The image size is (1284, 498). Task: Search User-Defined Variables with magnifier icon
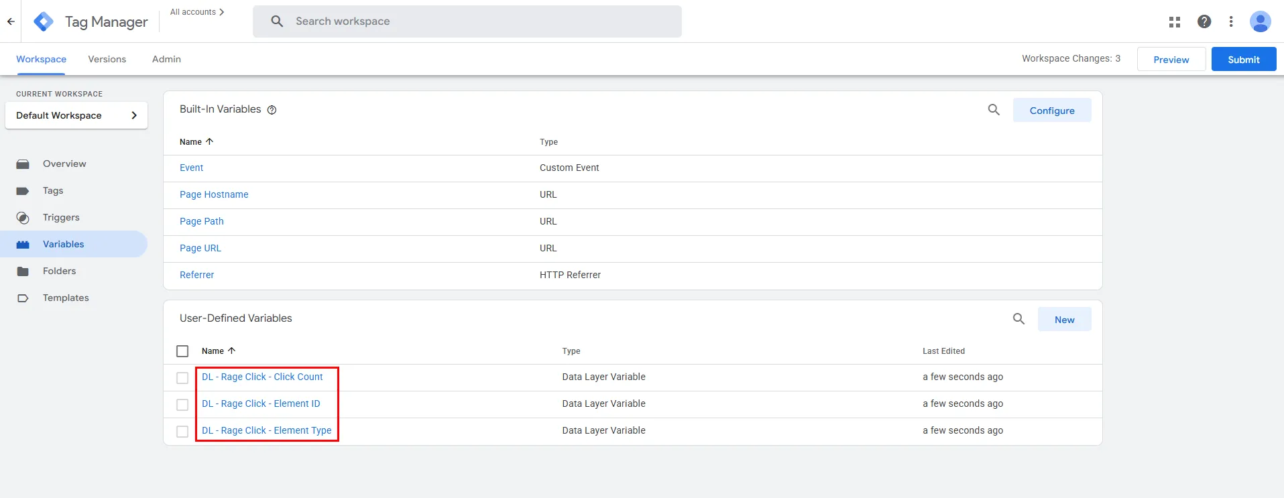click(1018, 319)
